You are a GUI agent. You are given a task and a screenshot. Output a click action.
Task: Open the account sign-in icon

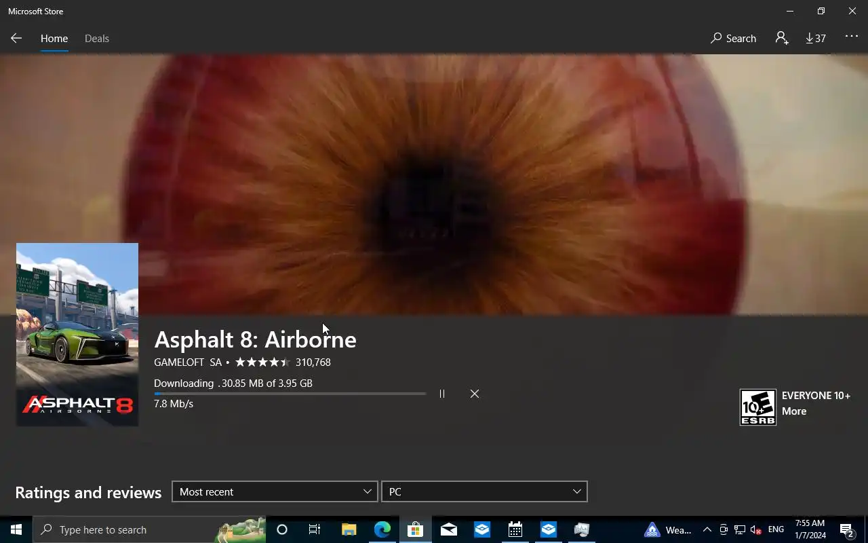coord(782,39)
